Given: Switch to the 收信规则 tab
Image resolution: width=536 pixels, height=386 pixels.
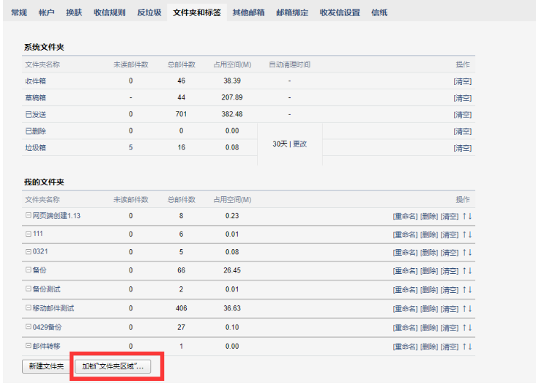Looking at the screenshot, I should point(109,12).
